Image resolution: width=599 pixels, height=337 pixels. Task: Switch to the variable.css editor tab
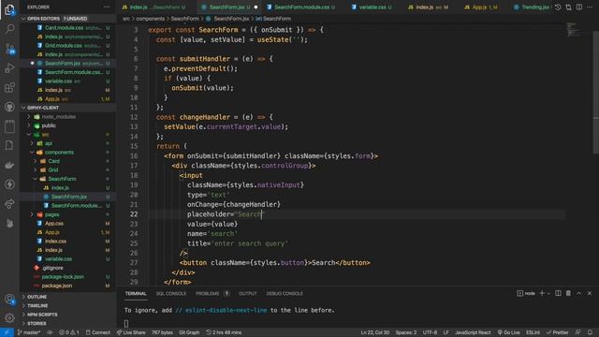pos(372,7)
